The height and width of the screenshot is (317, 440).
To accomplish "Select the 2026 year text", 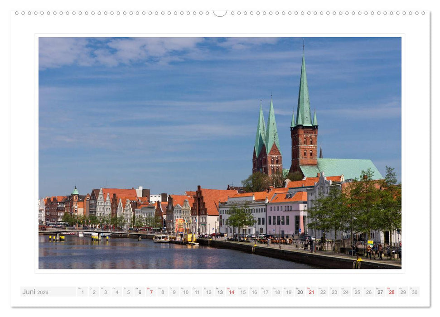I will 43,293.
